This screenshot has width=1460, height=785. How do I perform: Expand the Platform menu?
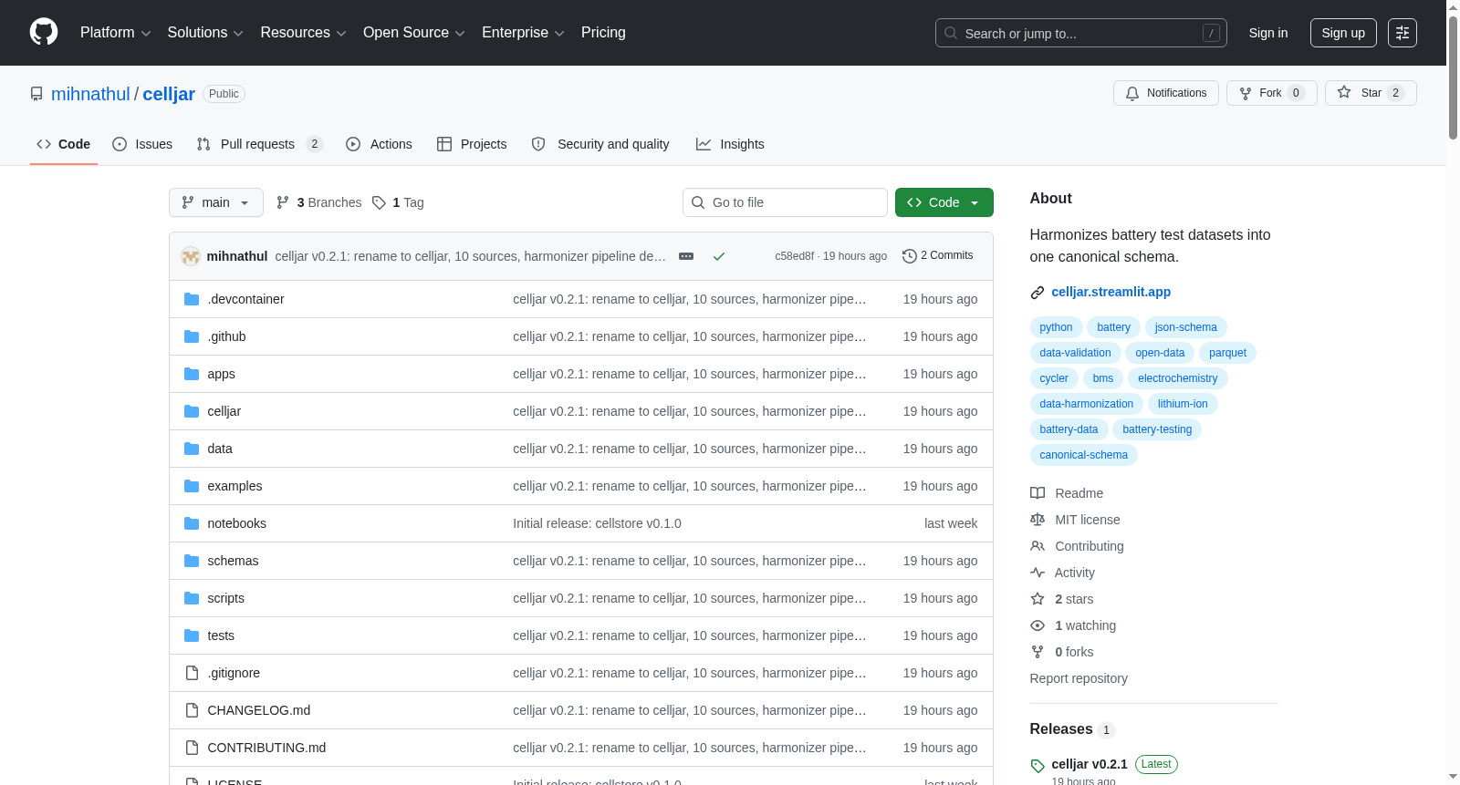tap(115, 33)
